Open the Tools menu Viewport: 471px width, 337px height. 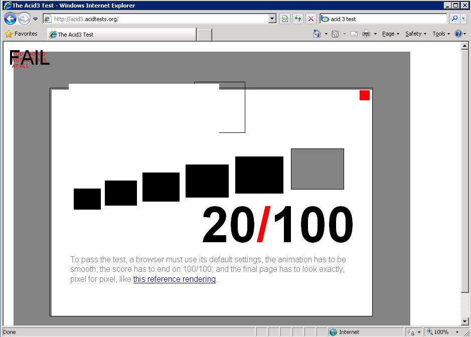tap(441, 34)
